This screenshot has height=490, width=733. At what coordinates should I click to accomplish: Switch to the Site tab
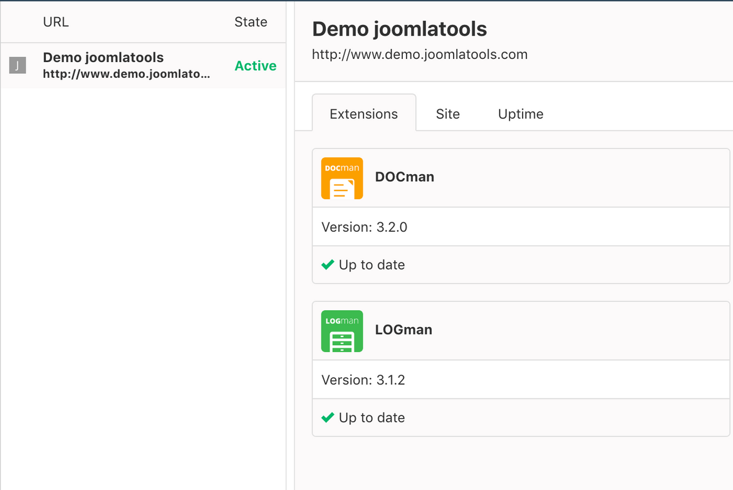448,114
